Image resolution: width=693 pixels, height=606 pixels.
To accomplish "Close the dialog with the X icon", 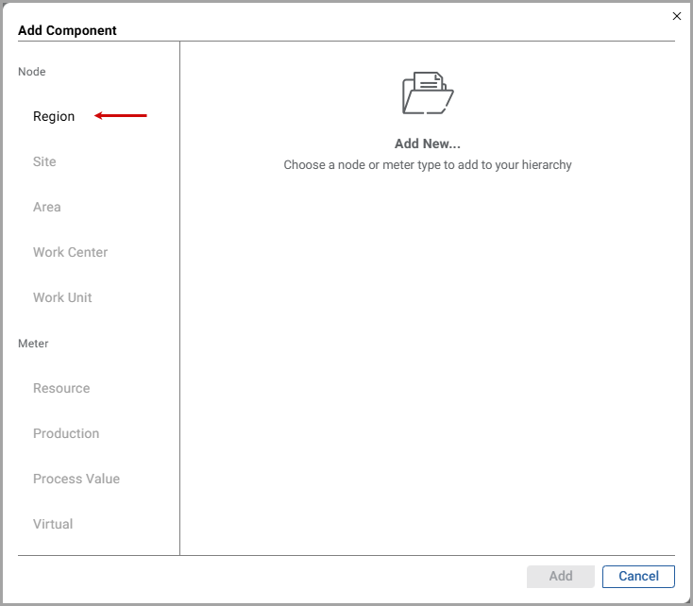I will pos(676,16).
